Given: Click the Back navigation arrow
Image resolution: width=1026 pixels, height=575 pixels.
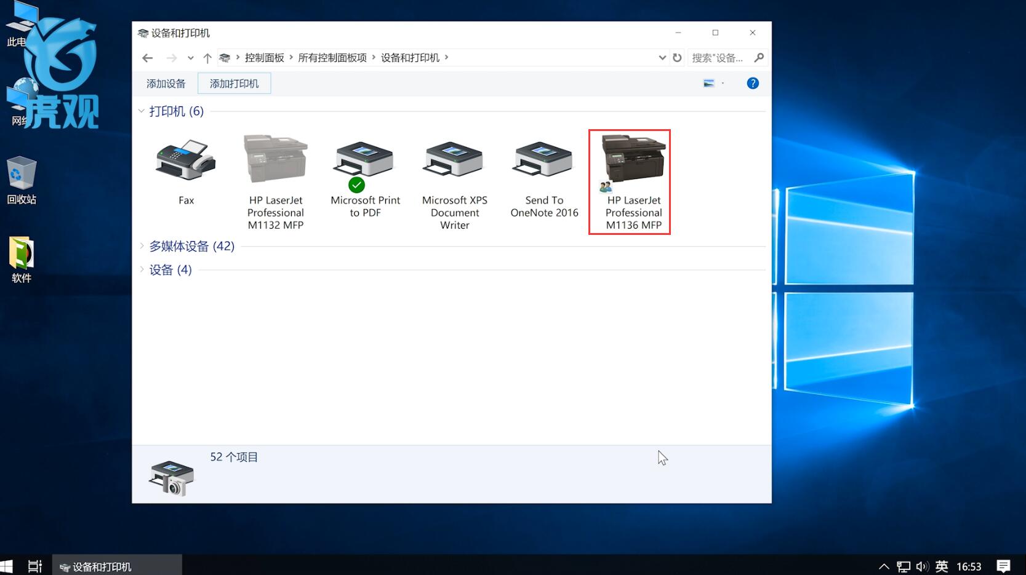Looking at the screenshot, I should (147, 58).
